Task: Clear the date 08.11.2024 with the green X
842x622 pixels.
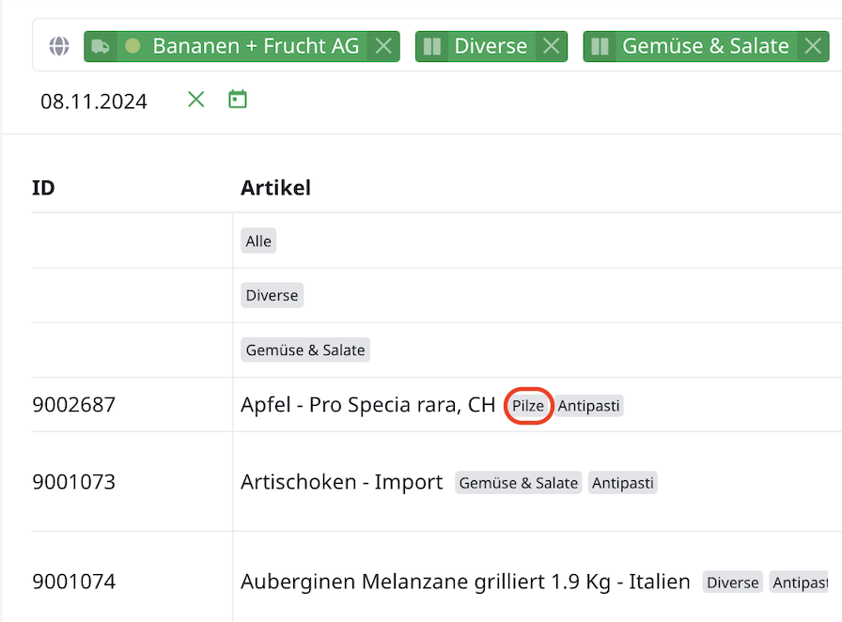Action: 195,100
